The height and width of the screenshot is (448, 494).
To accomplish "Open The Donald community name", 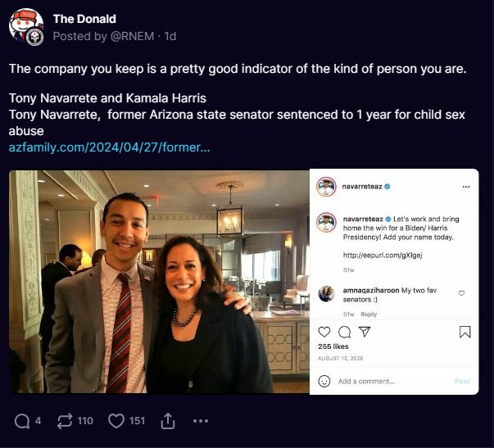I will tap(84, 19).
